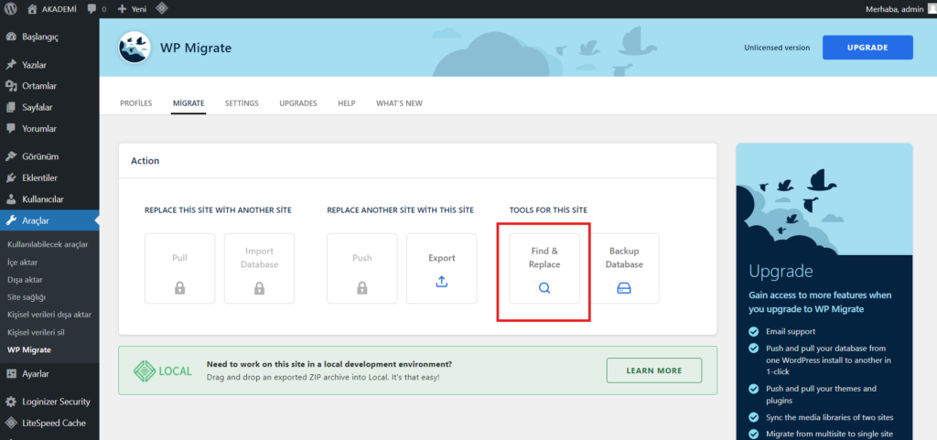Click the Backup Database drive icon

point(624,288)
